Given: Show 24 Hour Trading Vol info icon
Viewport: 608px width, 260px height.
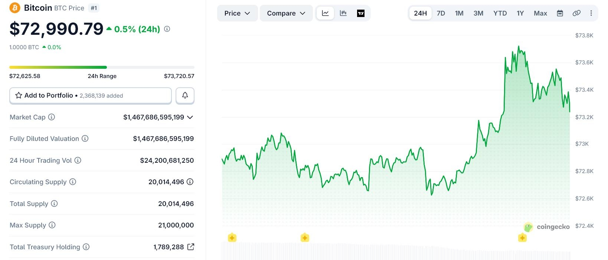Looking at the screenshot, I should click(78, 160).
